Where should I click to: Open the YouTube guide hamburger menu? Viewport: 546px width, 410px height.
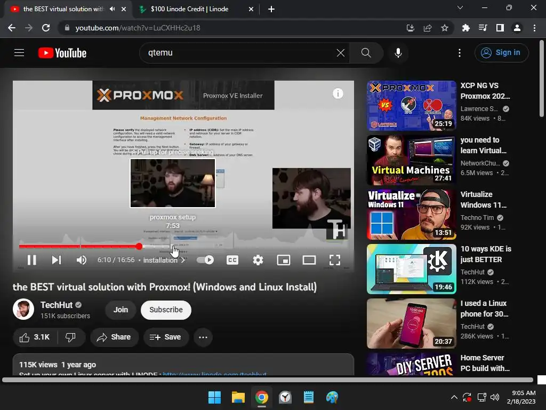(19, 53)
